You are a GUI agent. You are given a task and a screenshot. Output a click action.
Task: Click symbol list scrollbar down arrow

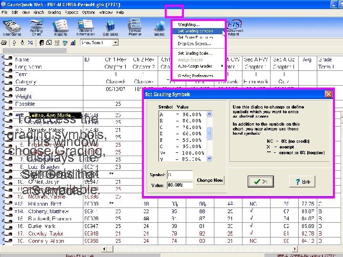coord(209,158)
